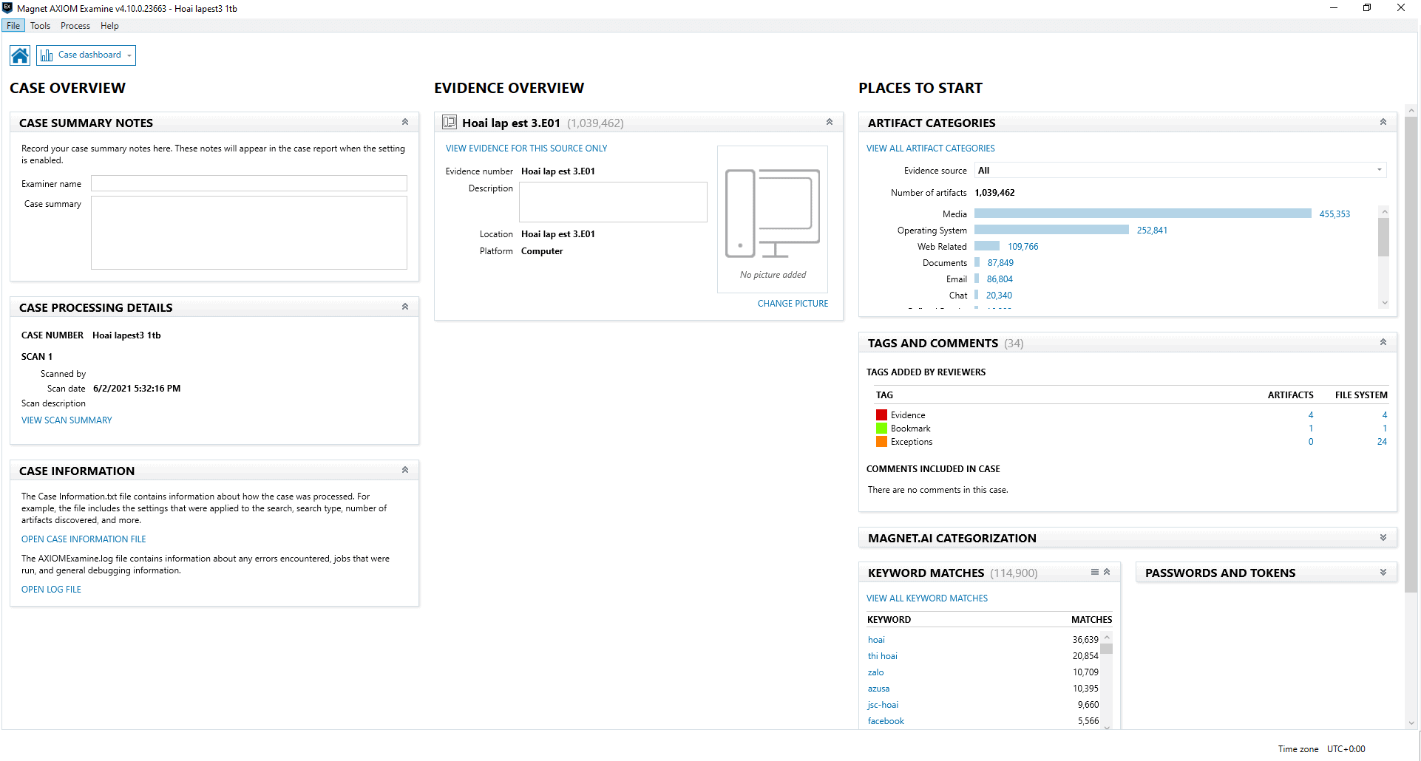This screenshot has width=1421, height=761.
Task: Open the Help menu
Action: click(109, 26)
